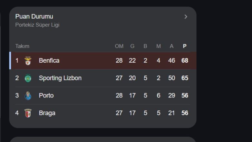Click Sporting Lizbon's 65 points value
This screenshot has width=252, height=142.
[x=185, y=78]
